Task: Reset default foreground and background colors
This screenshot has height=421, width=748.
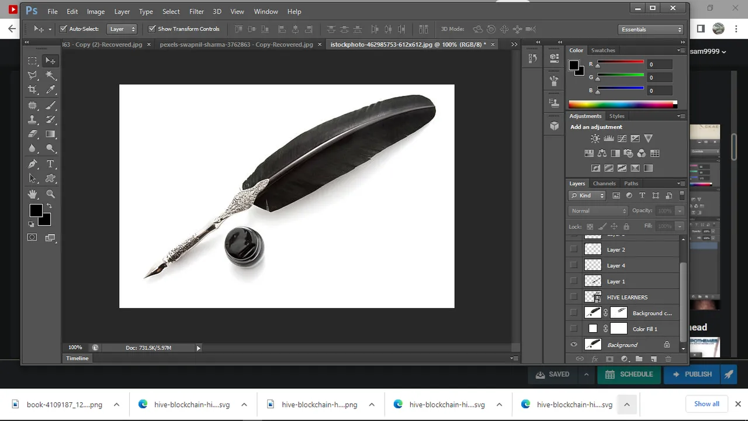Action: click(31, 224)
